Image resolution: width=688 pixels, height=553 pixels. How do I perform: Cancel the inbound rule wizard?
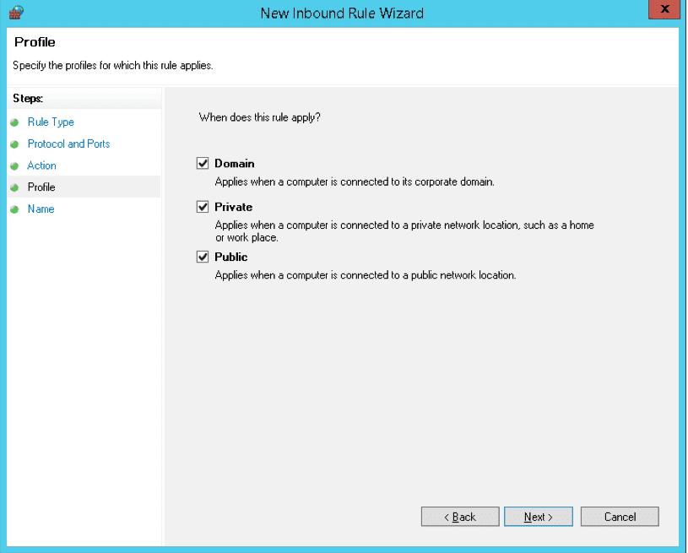click(x=619, y=516)
